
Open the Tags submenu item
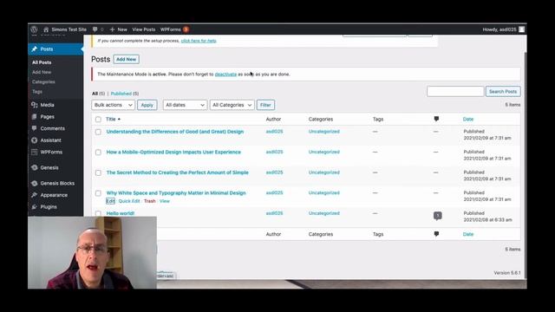click(x=36, y=92)
